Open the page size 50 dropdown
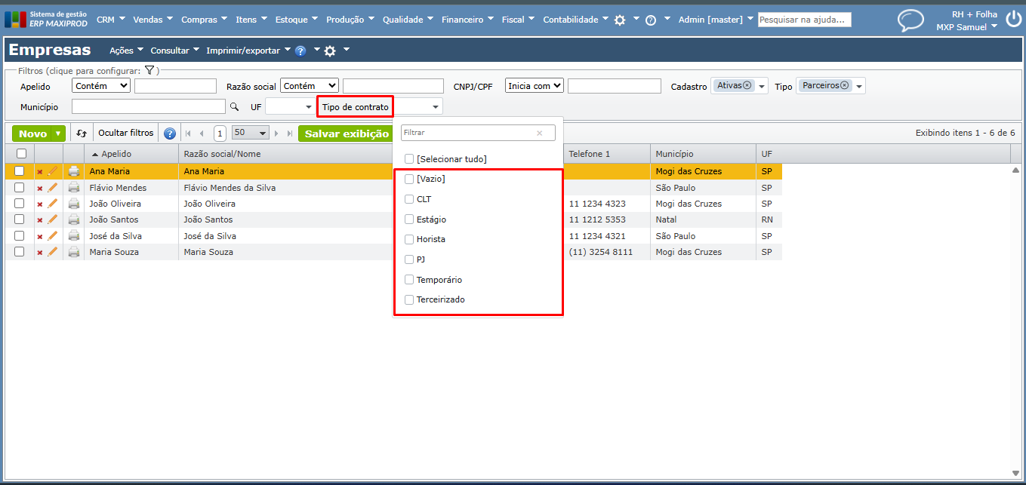This screenshot has height=485, width=1026. pyautogui.click(x=250, y=133)
